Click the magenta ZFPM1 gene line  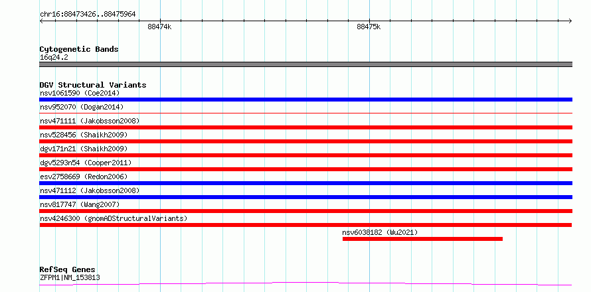click(305, 283)
